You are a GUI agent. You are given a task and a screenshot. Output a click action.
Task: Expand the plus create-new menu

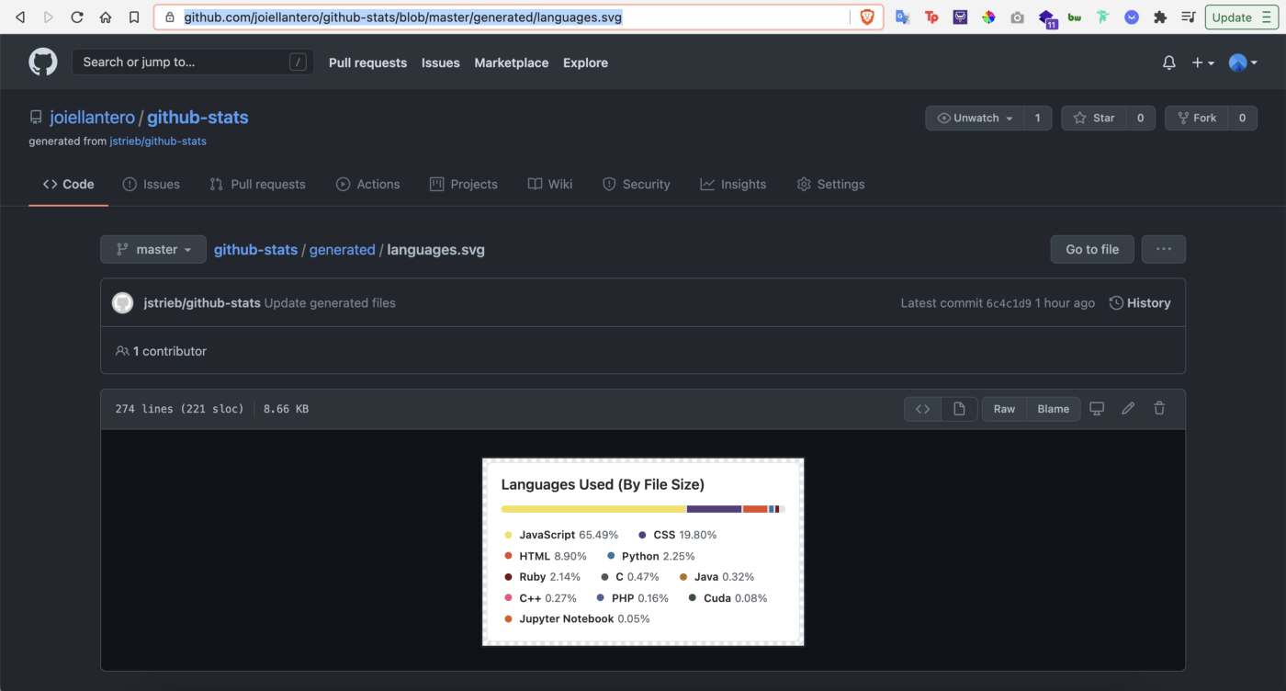click(1202, 62)
